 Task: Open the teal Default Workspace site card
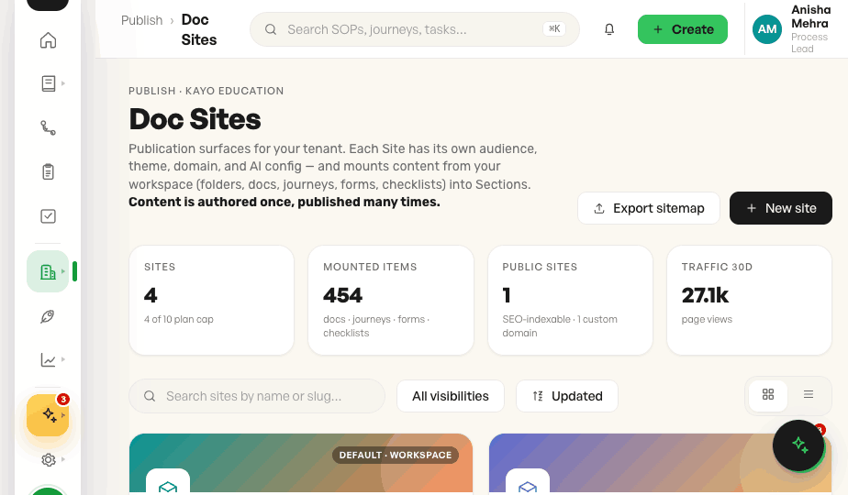(x=301, y=464)
